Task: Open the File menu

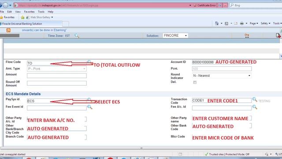Action: pos(2,12)
